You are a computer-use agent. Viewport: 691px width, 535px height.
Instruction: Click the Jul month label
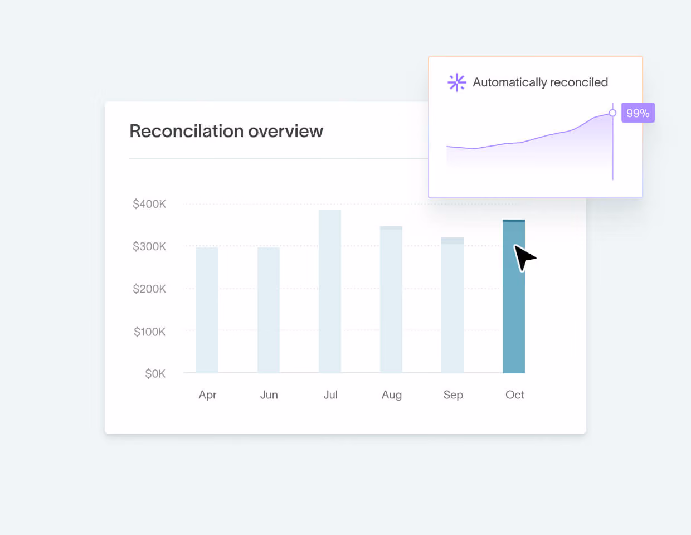pyautogui.click(x=330, y=395)
